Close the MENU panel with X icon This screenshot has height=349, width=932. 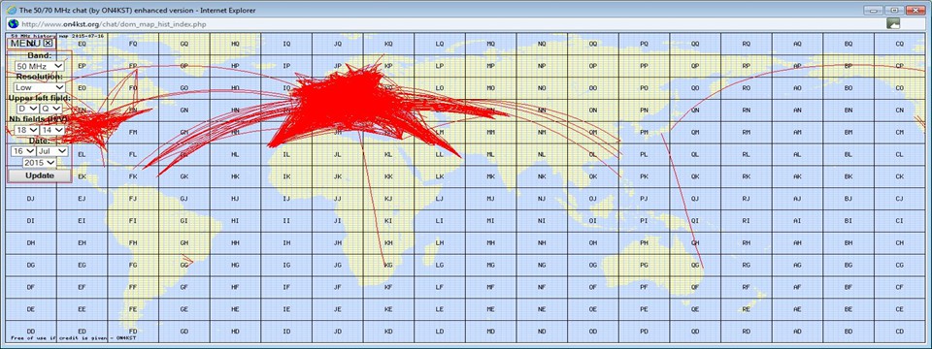click(49, 43)
